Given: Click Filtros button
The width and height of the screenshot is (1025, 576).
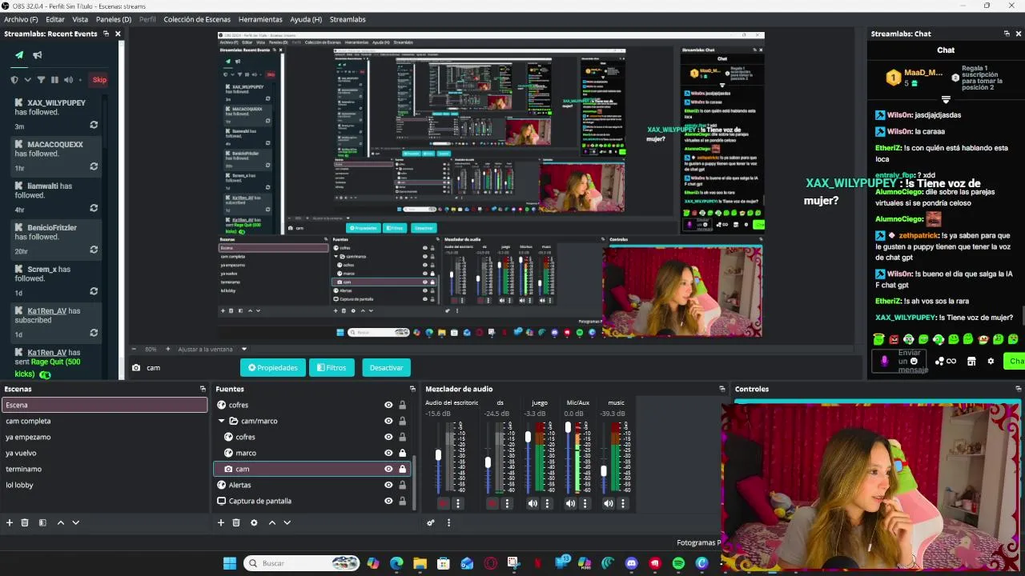Looking at the screenshot, I should click(332, 367).
